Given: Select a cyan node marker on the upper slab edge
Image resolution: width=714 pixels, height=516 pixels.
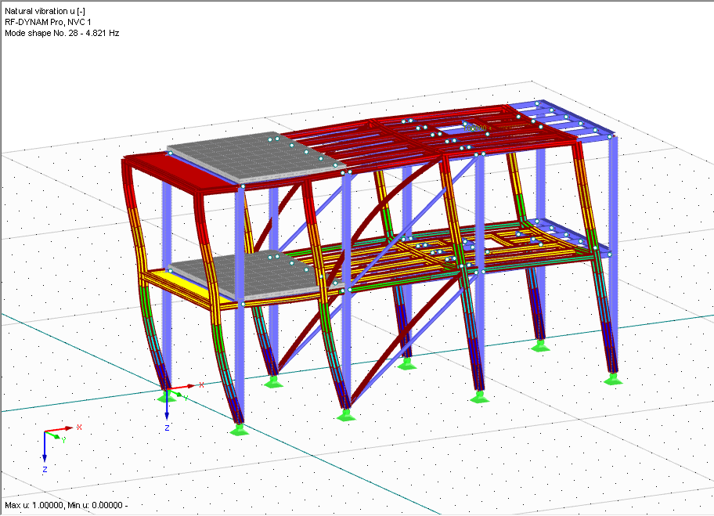Looking at the screenshot, I should [270, 139].
